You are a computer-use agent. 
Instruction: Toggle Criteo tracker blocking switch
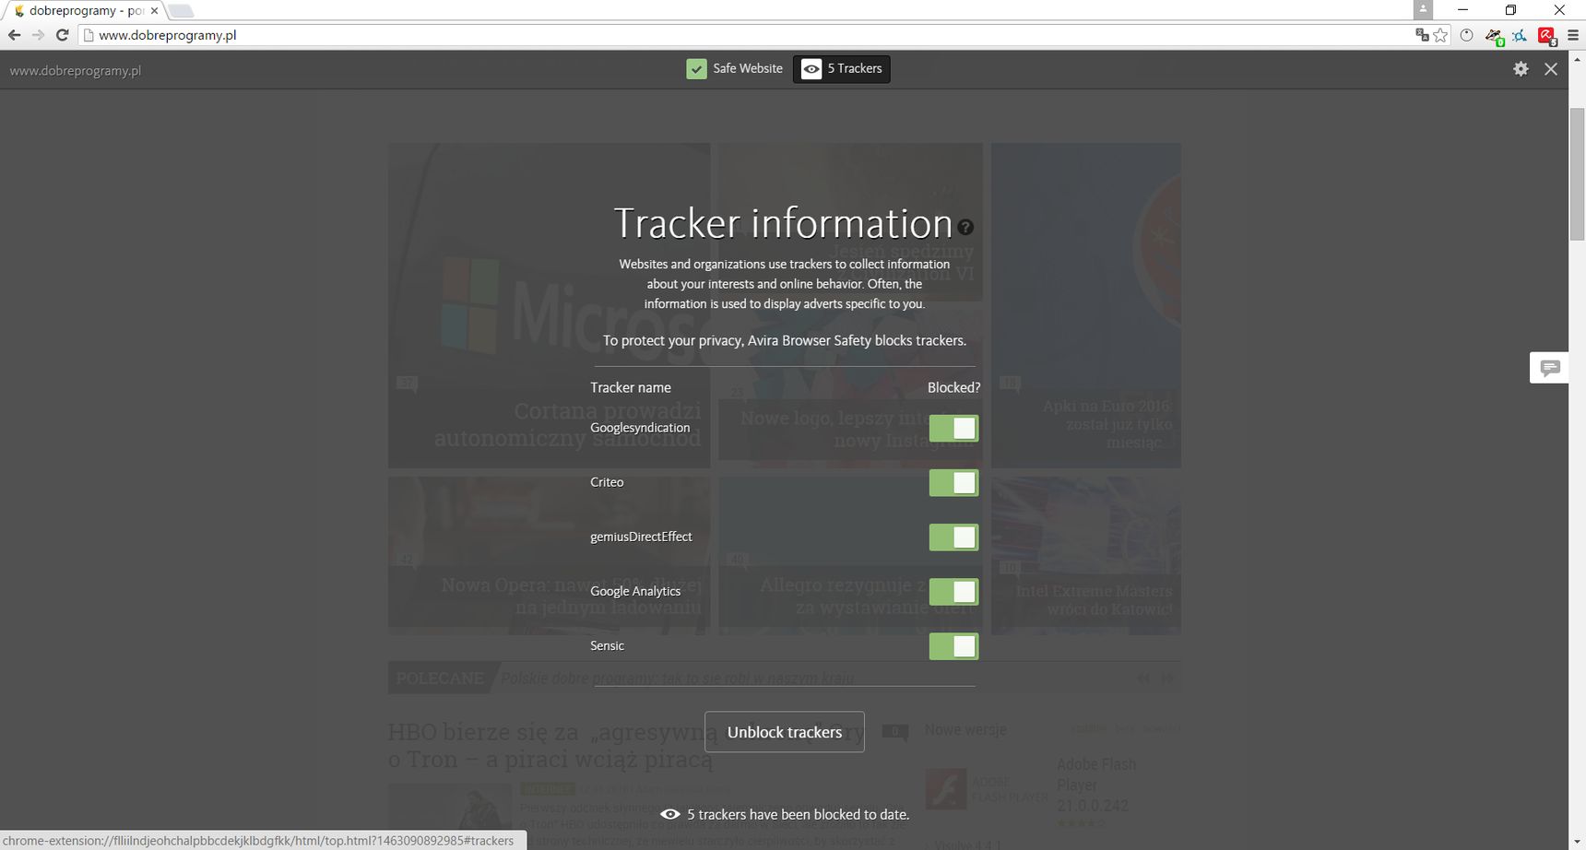tap(953, 482)
